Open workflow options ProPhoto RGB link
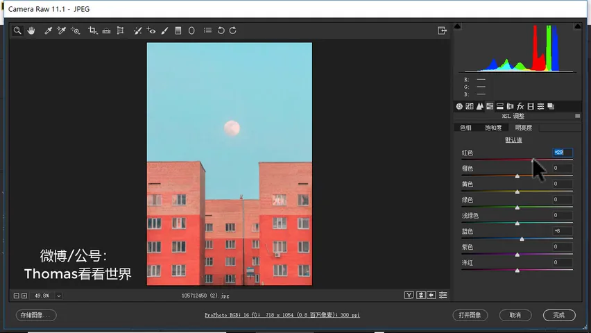Image resolution: width=591 pixels, height=333 pixels. 282,315
